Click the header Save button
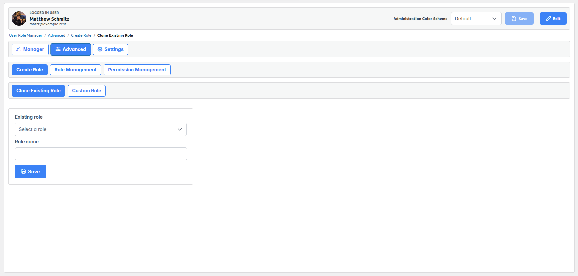578x276 pixels. [x=519, y=19]
